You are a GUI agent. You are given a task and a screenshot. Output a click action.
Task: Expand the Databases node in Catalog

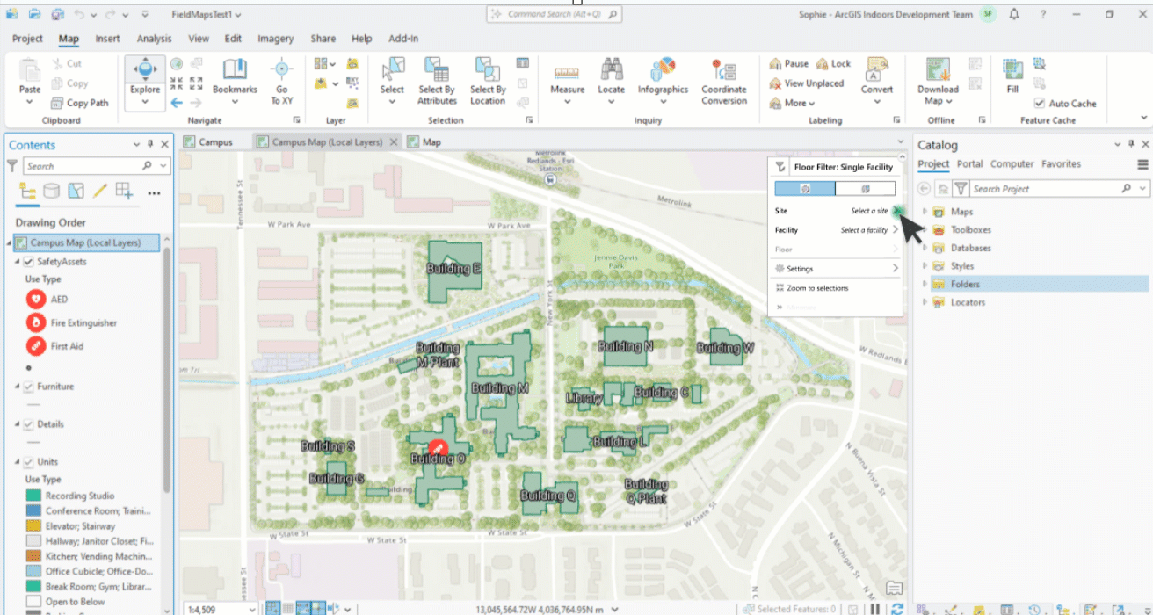[x=925, y=248]
